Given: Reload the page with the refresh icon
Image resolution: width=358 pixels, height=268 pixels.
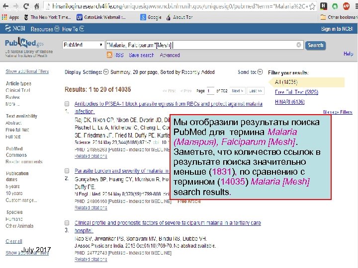Looking at the screenshot, I should (x=26, y=6).
